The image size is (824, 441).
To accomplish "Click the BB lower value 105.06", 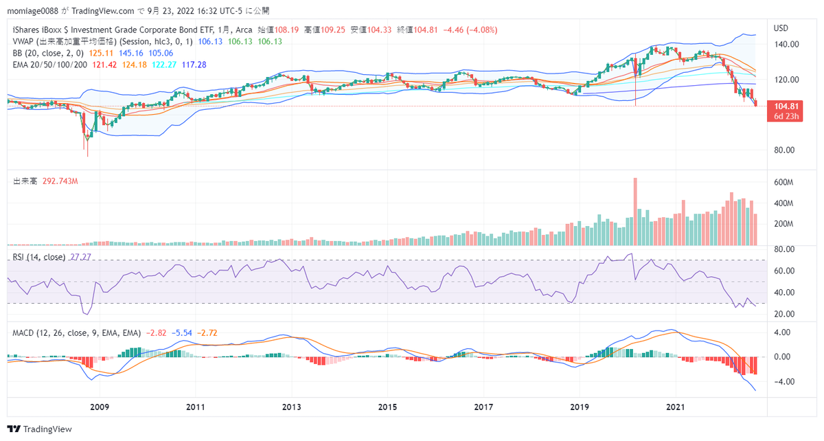I will point(161,53).
